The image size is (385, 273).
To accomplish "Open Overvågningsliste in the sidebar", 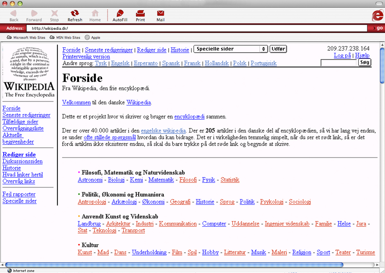I will tap(23, 128).
